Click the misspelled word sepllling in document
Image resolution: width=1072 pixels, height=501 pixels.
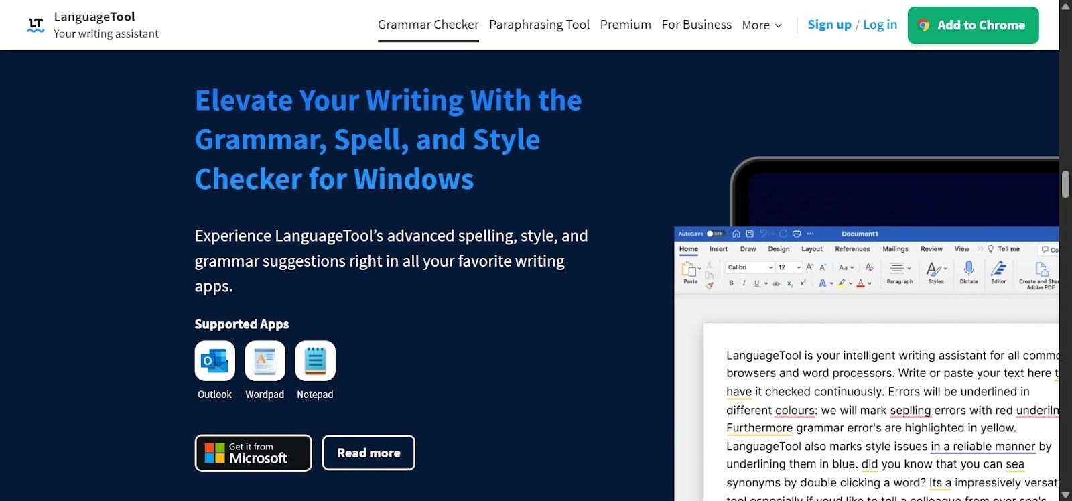[x=911, y=410]
